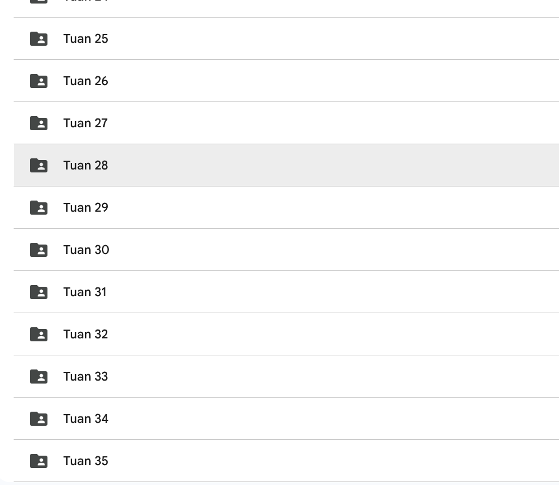The height and width of the screenshot is (485, 559).
Task: Click the shared folder icon beside Tuan 31
Action: point(39,292)
